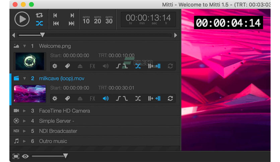The image size is (280, 162).
Task: Click the playhead handle on the scrub bar
Action: [42, 35]
